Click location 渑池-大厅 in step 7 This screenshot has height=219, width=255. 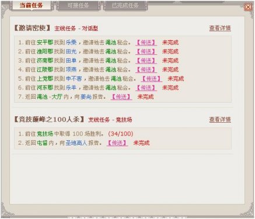coord(50,97)
